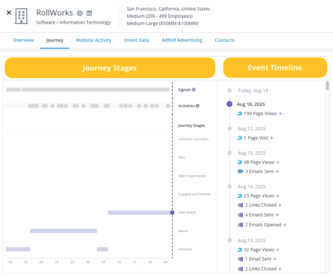Open the Website Activity tab
This screenshot has height=277, width=333.
coord(93,40)
